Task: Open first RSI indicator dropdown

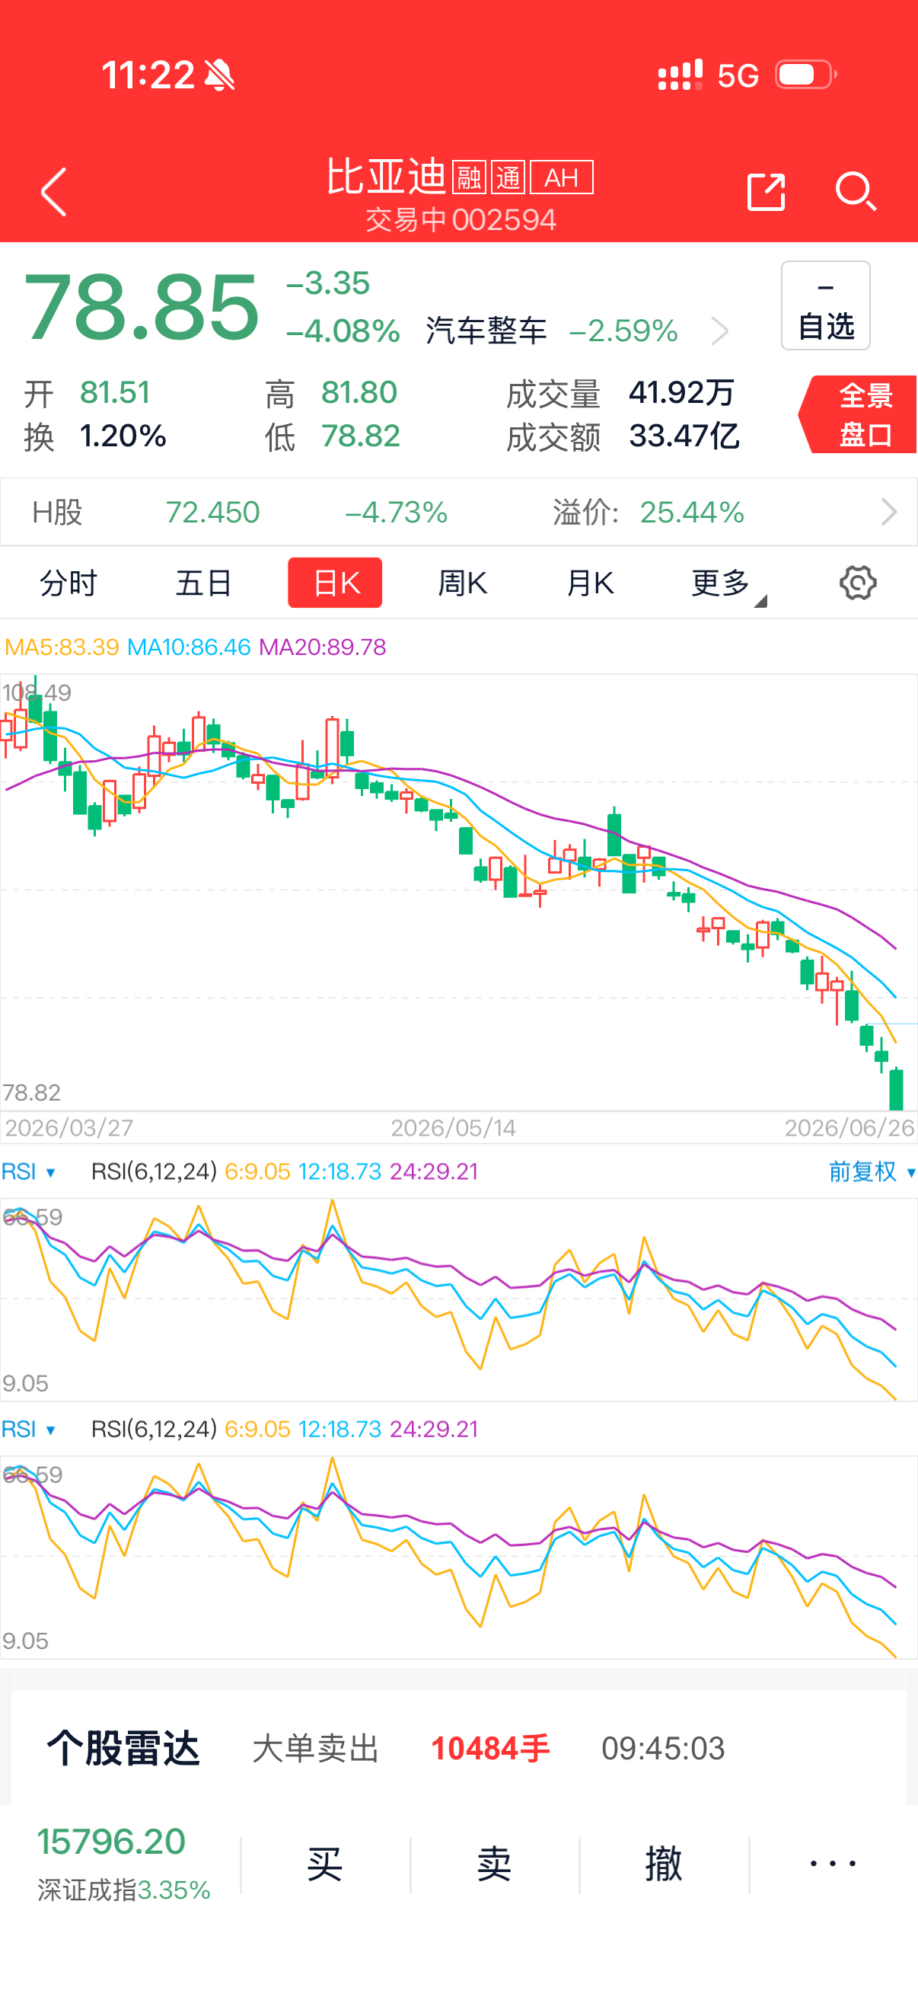Action: click(28, 1171)
